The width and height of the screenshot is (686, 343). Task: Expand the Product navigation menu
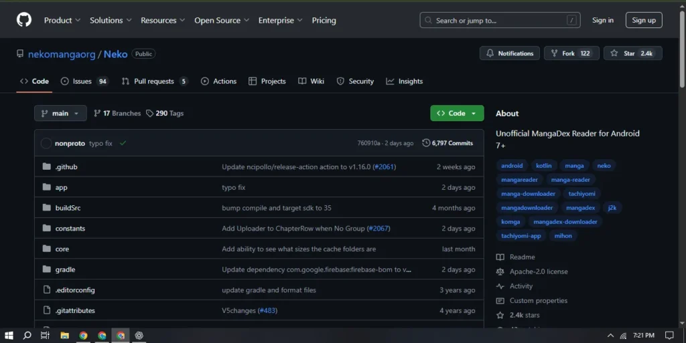click(62, 21)
